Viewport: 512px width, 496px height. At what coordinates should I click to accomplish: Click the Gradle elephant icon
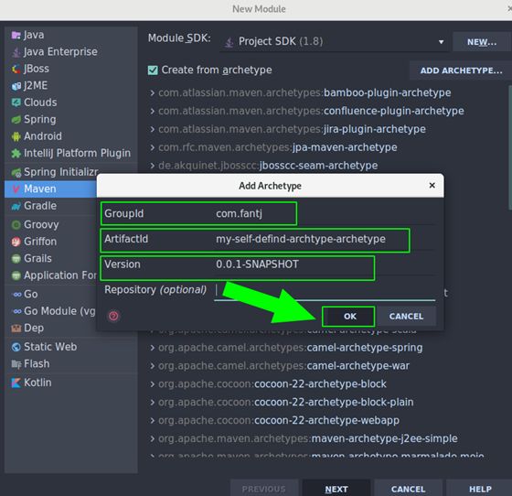click(x=16, y=206)
